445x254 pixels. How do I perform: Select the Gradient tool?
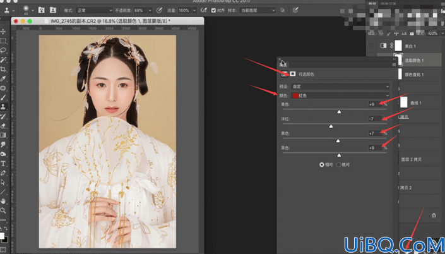[x=3, y=135]
